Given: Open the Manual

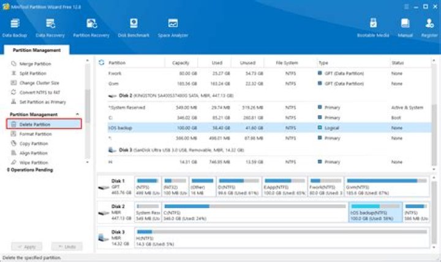Looking at the screenshot, I should point(405,28).
